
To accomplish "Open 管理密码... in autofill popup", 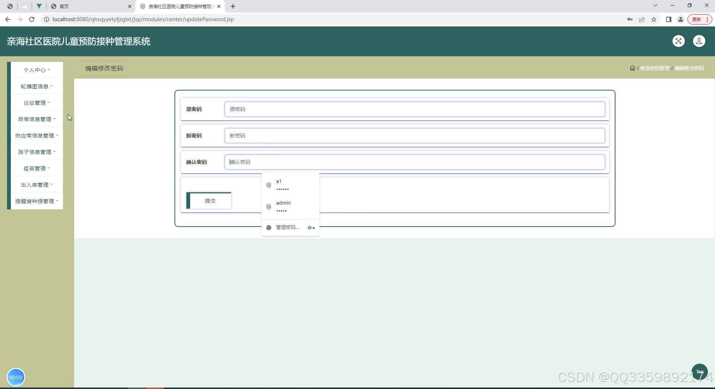I will click(x=290, y=228).
